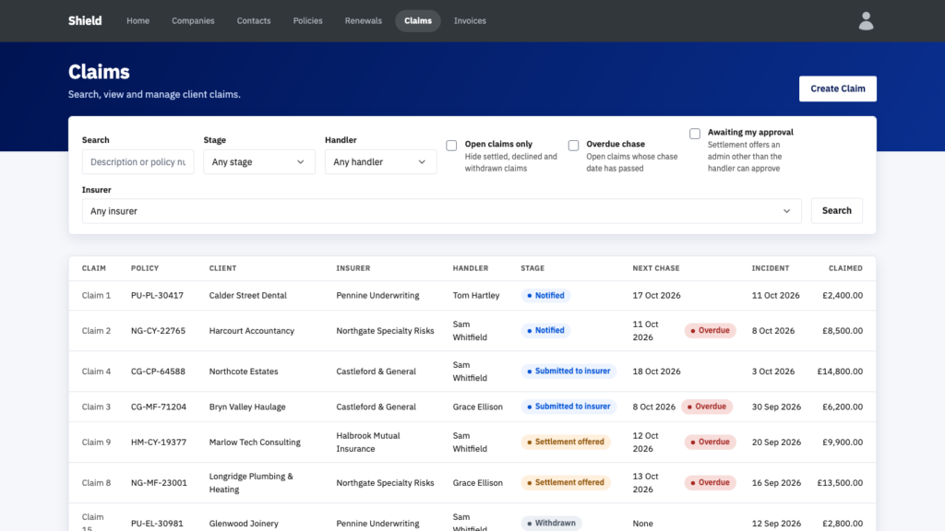Select the Claims nav tab
The height and width of the screenshot is (531, 945).
pyautogui.click(x=418, y=21)
